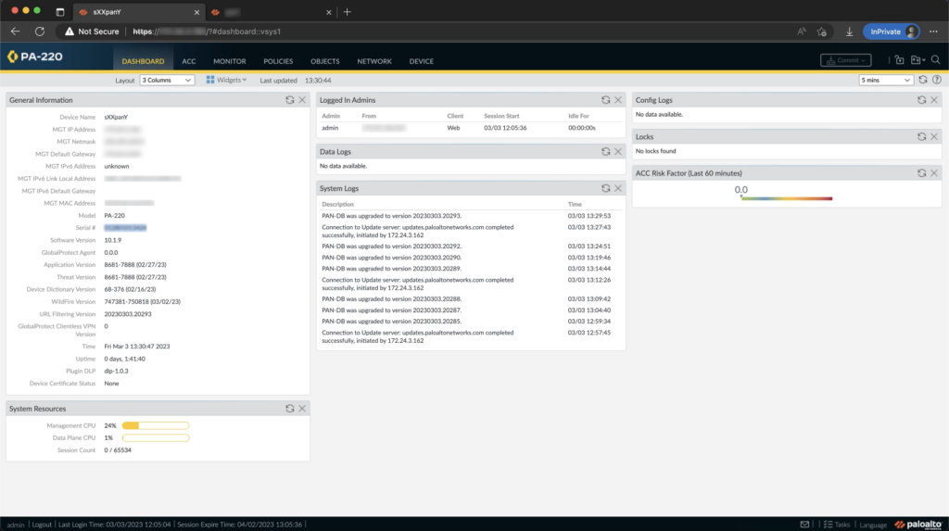Close the General Information widget

pos(302,100)
